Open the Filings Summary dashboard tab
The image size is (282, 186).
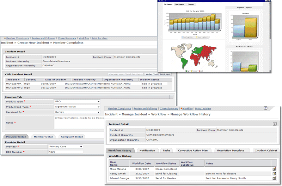coord(179,4)
